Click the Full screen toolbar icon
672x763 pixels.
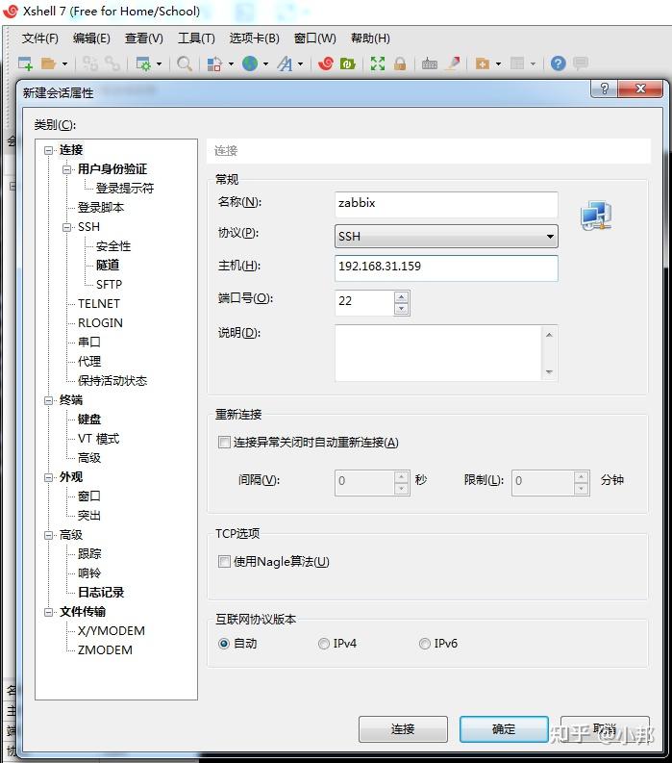point(377,64)
